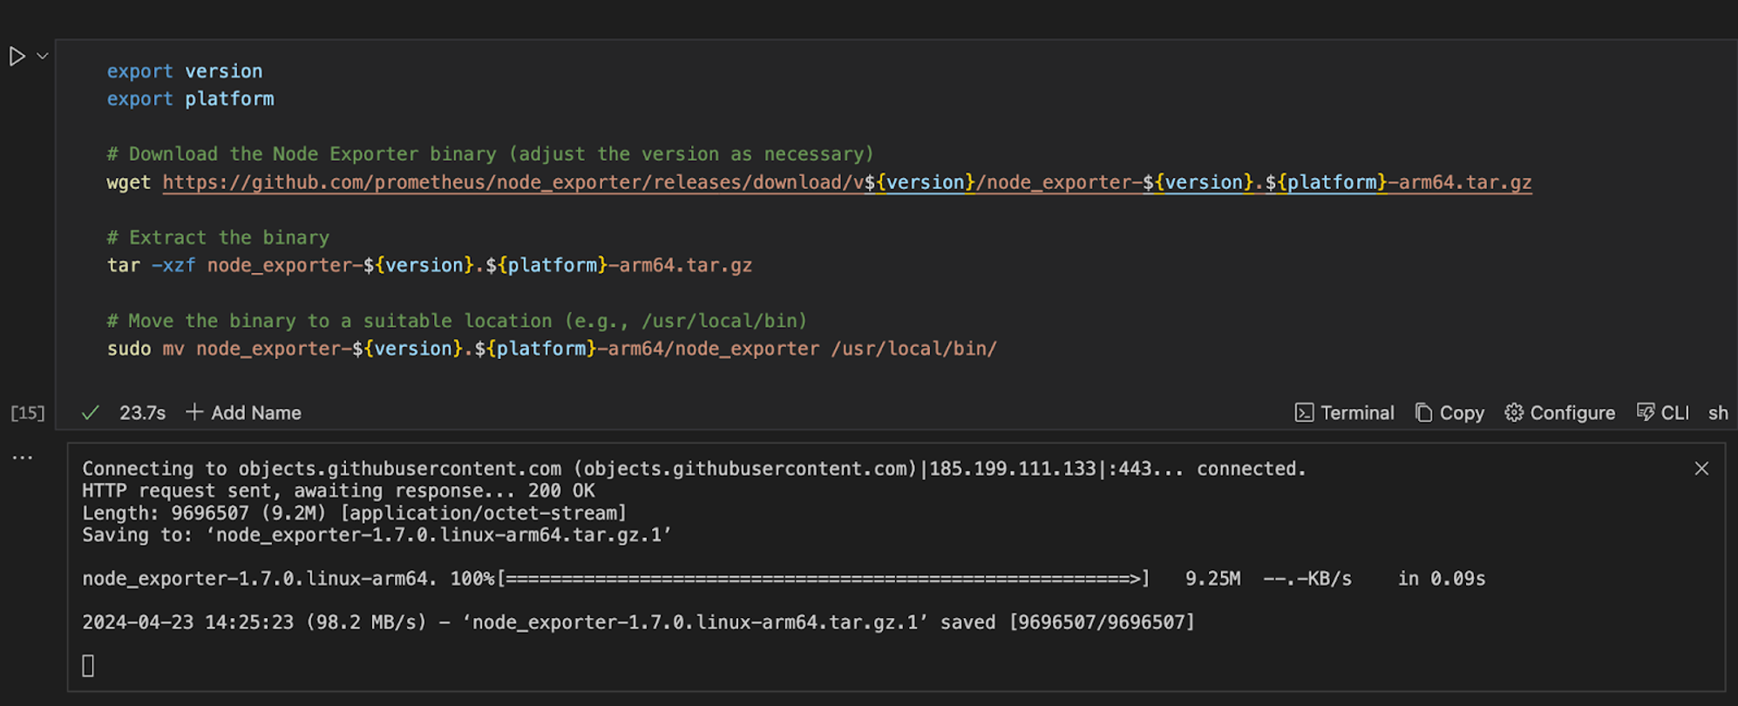Screen dimensions: 1738x706
Task: Open the sh language selector
Action: (1718, 412)
